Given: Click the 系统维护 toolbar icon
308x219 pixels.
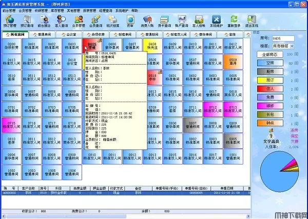Looking at the screenshot, I should [216, 21].
